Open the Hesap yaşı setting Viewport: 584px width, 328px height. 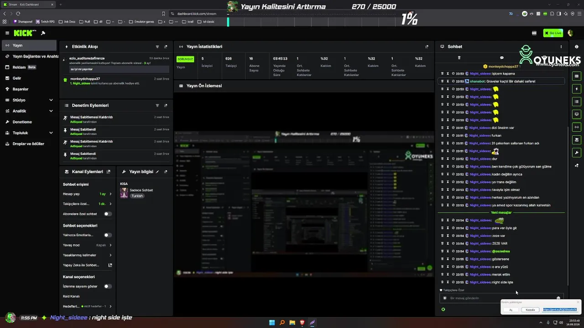coord(87,194)
